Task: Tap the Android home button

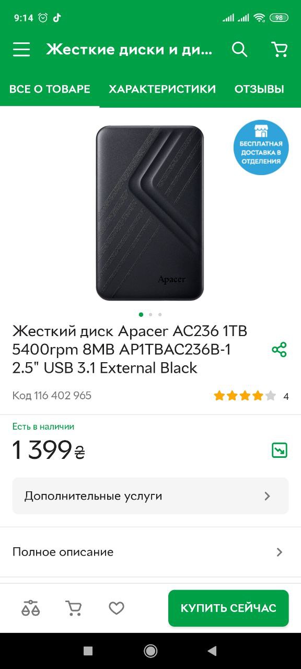Action: (x=150, y=651)
